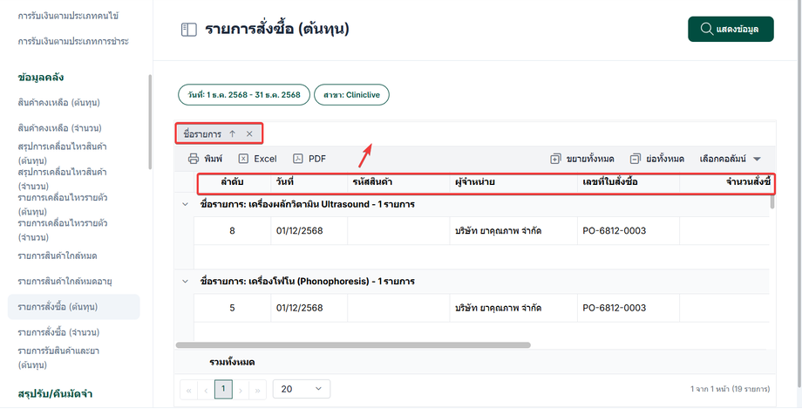Export the report via PDF icon
The width and height of the screenshot is (802, 409).
click(x=298, y=159)
